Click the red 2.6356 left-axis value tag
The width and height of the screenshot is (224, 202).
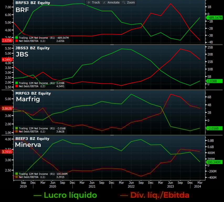coord(7,41)
